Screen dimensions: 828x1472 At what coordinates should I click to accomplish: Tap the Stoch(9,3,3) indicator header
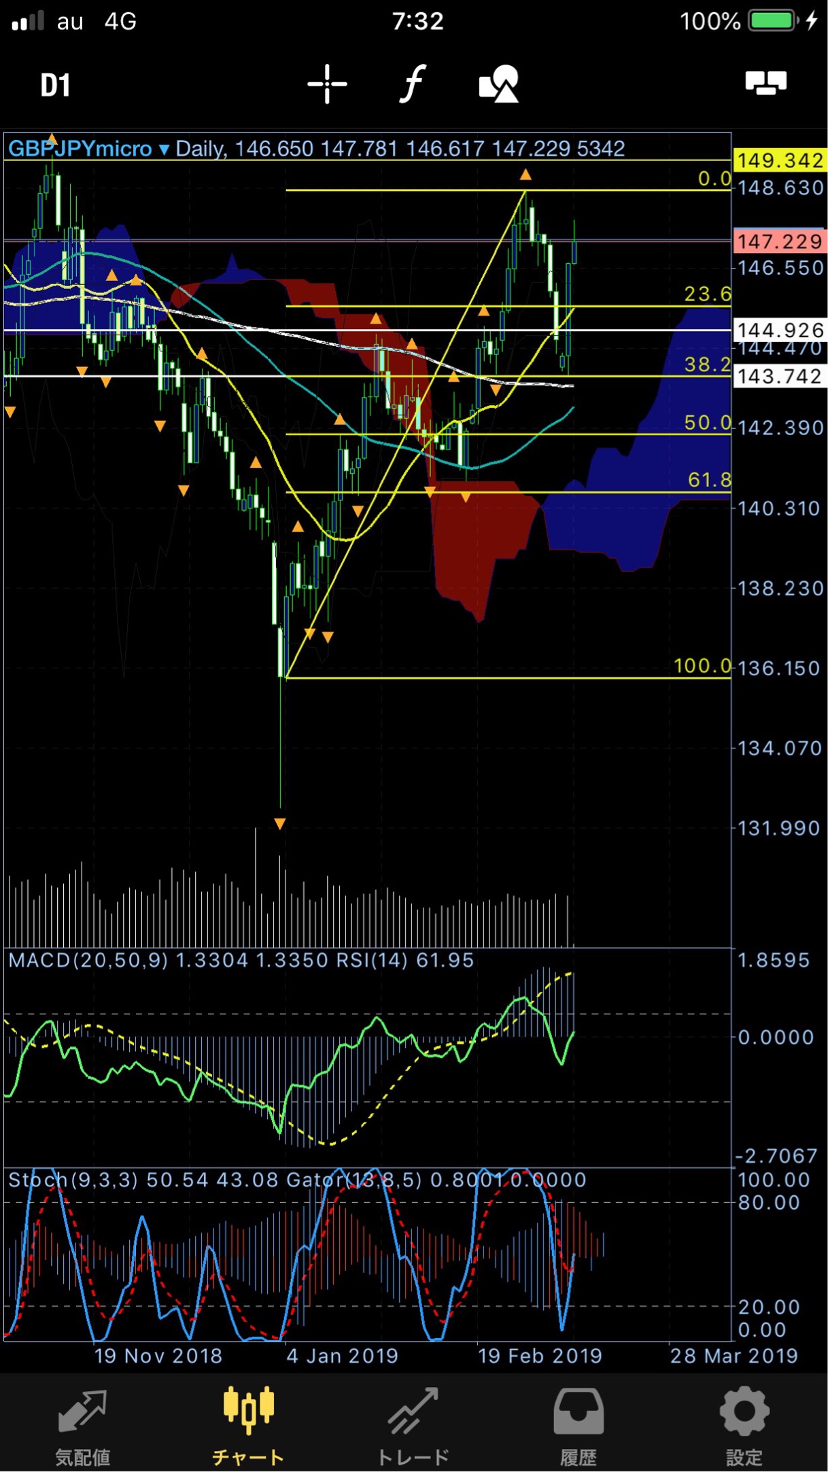click(73, 1180)
